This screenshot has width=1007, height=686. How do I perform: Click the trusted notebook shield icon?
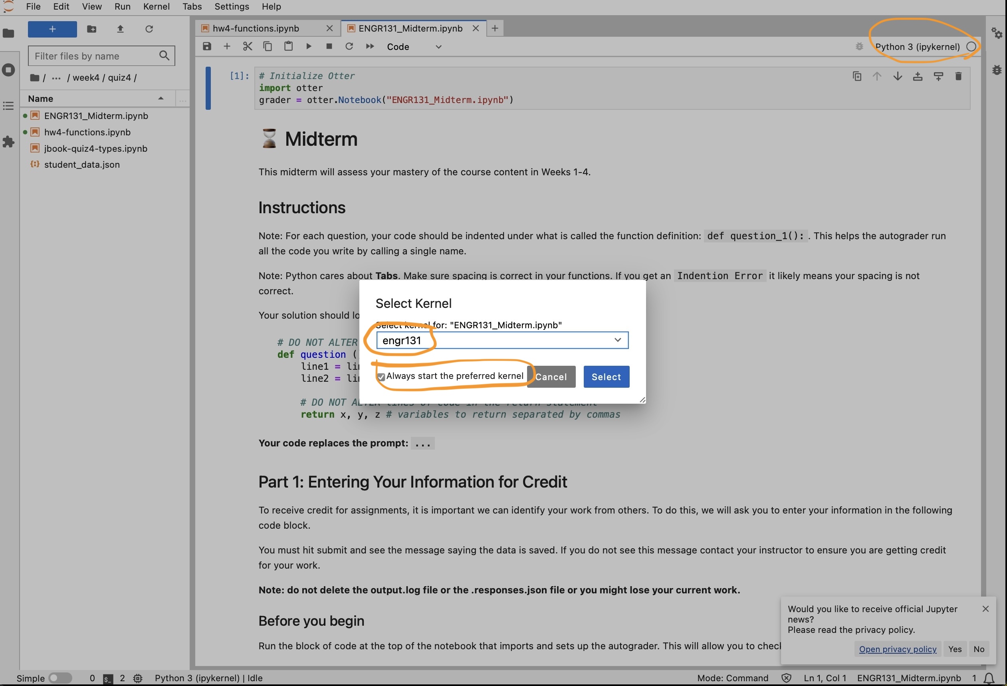[786, 678]
